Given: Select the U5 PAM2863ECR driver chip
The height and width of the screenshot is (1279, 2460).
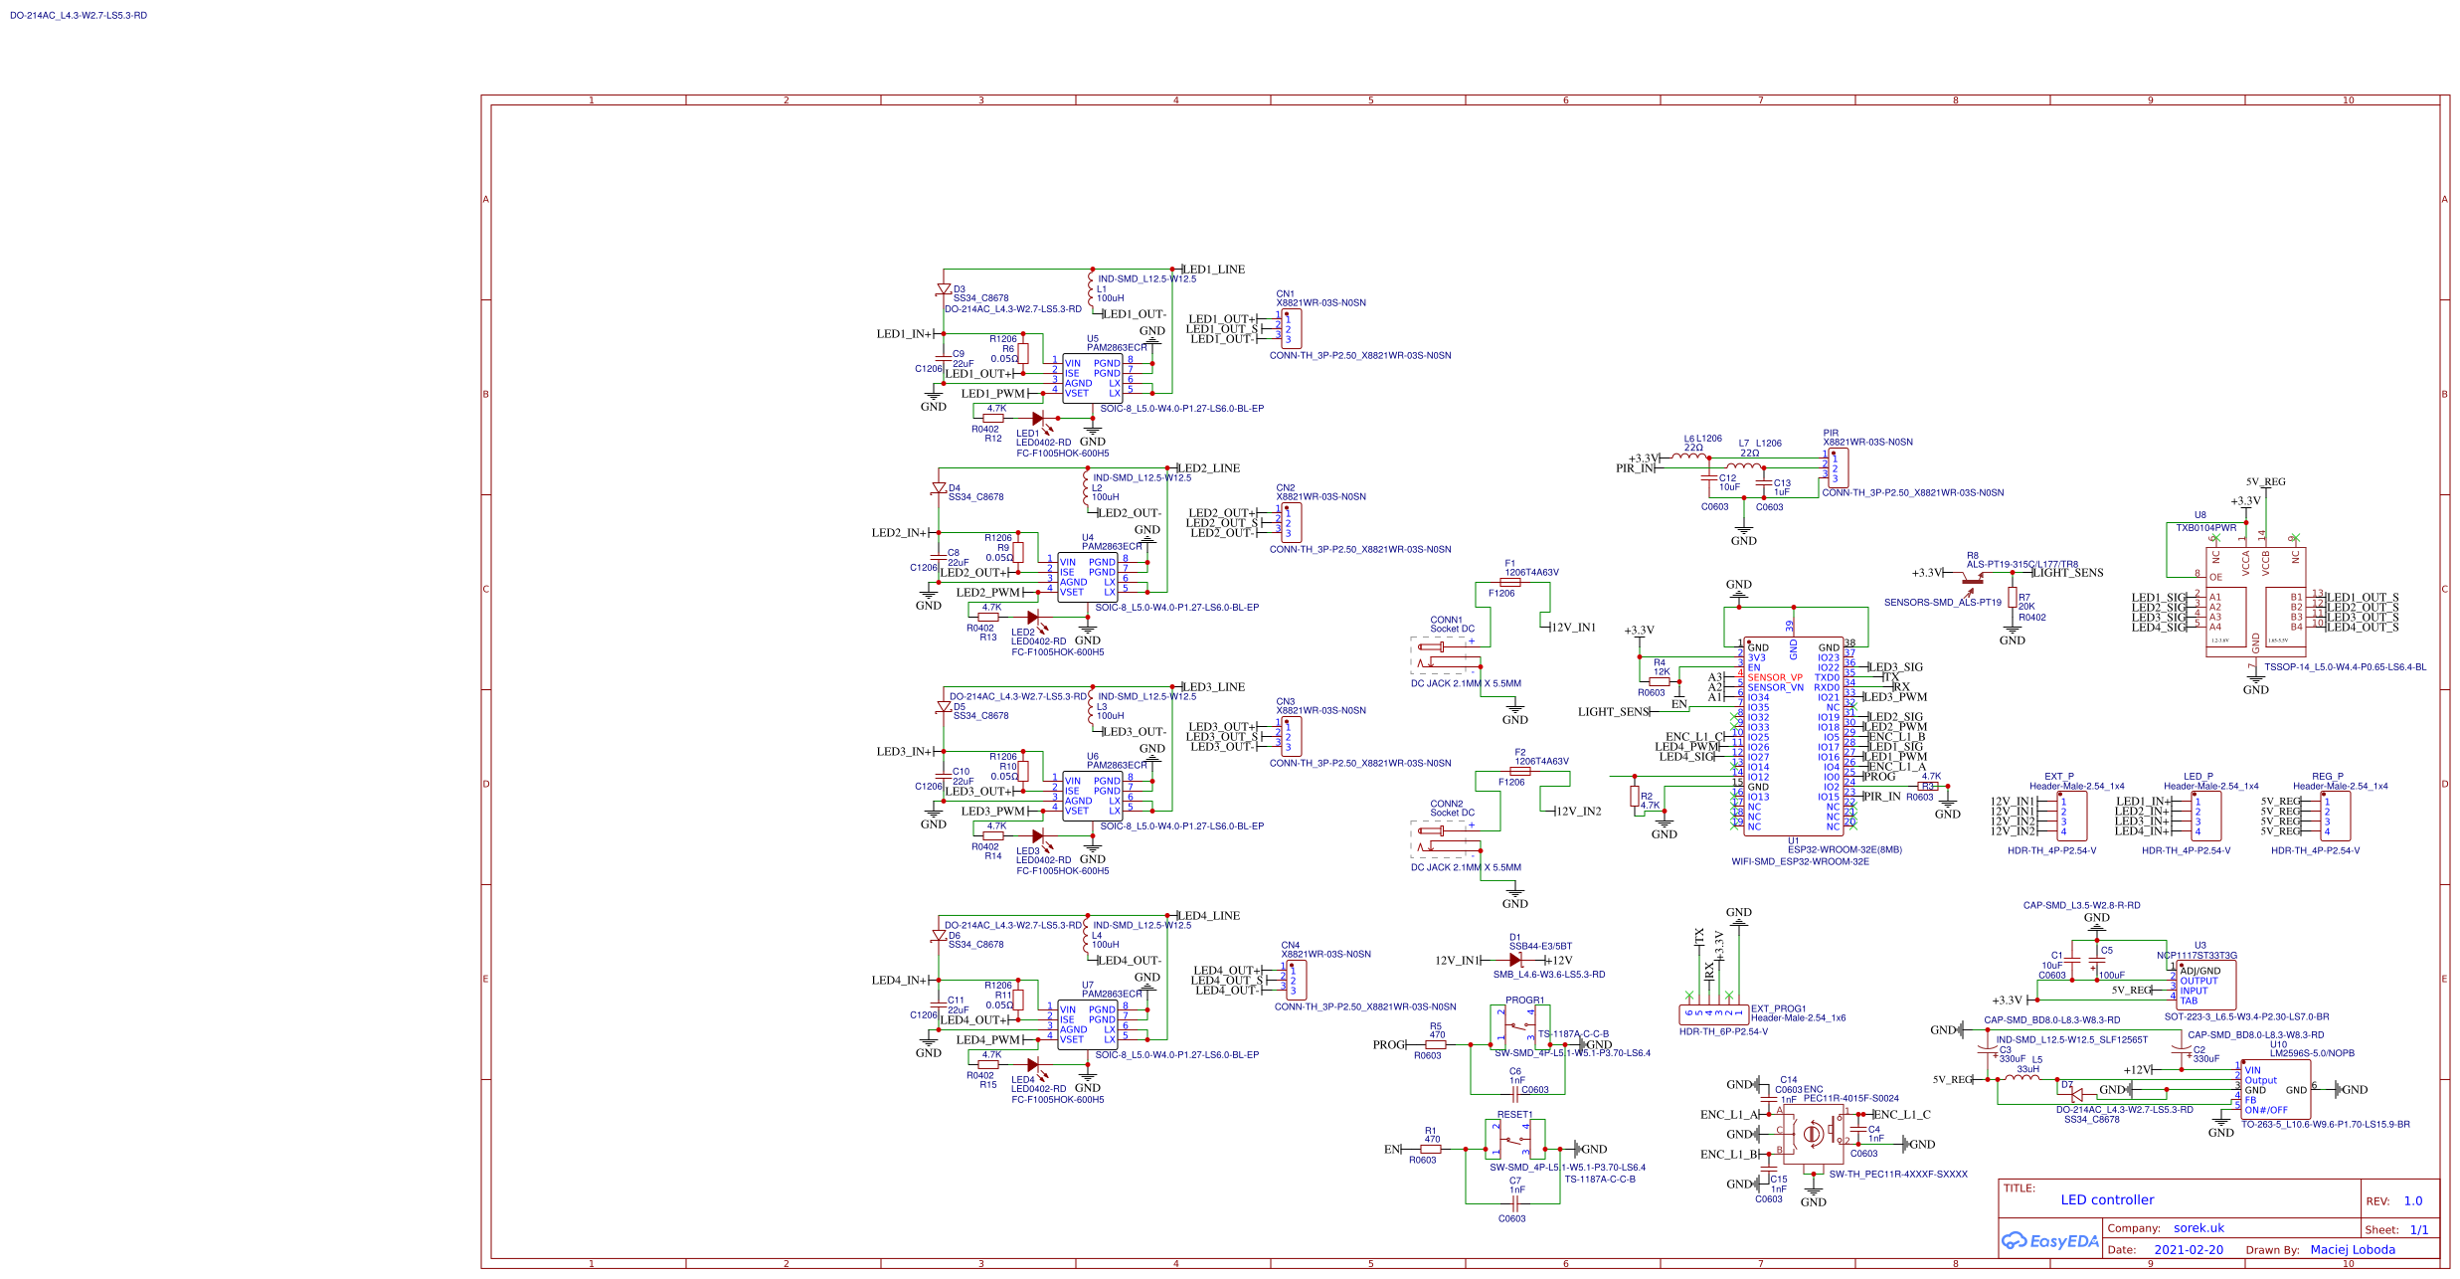Looking at the screenshot, I should pos(1092,378).
